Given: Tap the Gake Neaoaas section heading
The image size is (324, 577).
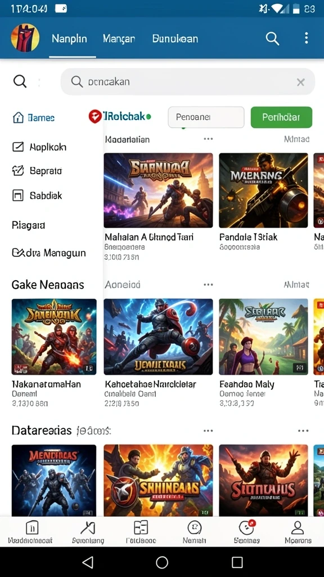Looking at the screenshot, I should click(48, 285).
